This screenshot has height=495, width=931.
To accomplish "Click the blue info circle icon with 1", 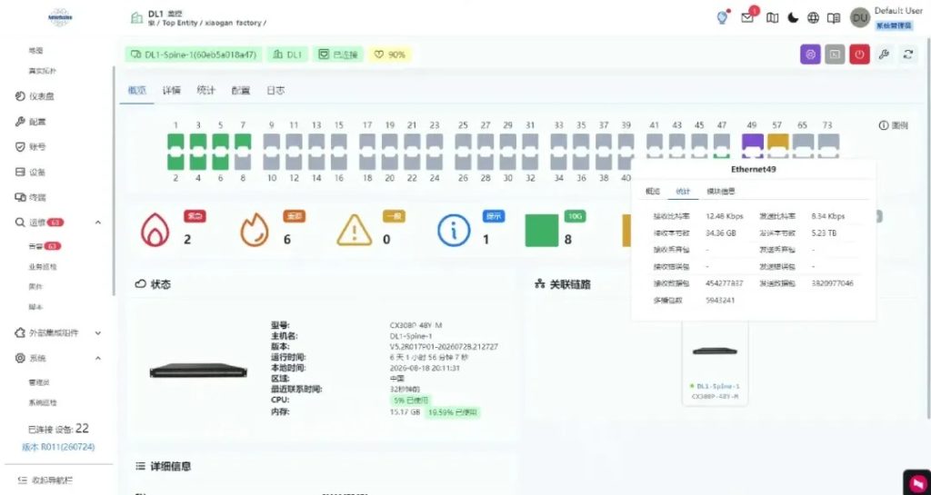I will [454, 230].
